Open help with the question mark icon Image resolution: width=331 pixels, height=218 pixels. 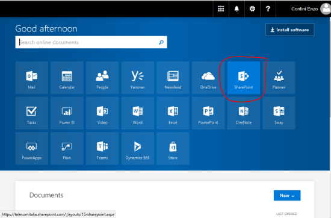[268, 8]
